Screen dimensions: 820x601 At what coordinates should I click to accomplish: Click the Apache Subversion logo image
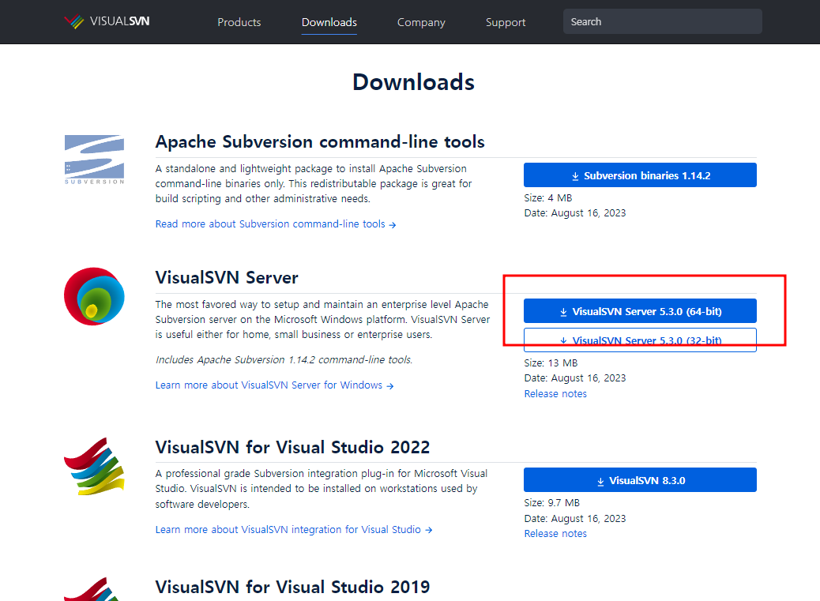(x=94, y=160)
